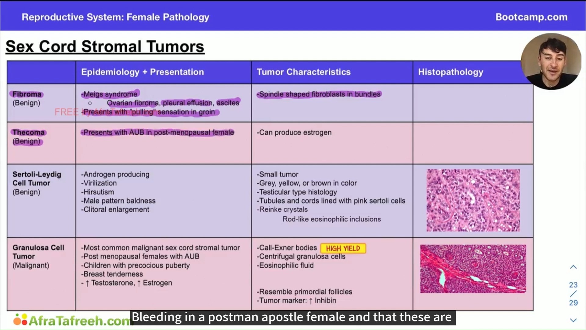Go to previous slide using up chevron
The image size is (586, 330).
pyautogui.click(x=573, y=267)
